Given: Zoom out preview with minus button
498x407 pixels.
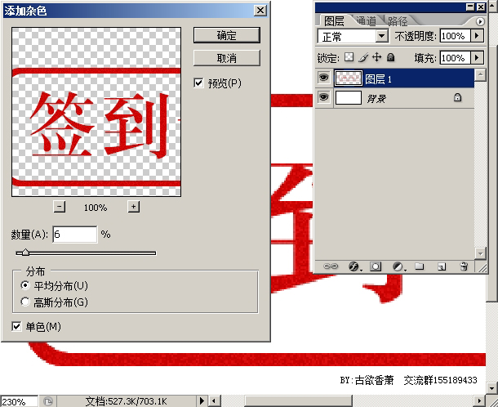Looking at the screenshot, I should tap(60, 207).
